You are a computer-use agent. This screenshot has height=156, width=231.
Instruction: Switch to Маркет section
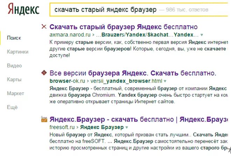click(x=15, y=93)
